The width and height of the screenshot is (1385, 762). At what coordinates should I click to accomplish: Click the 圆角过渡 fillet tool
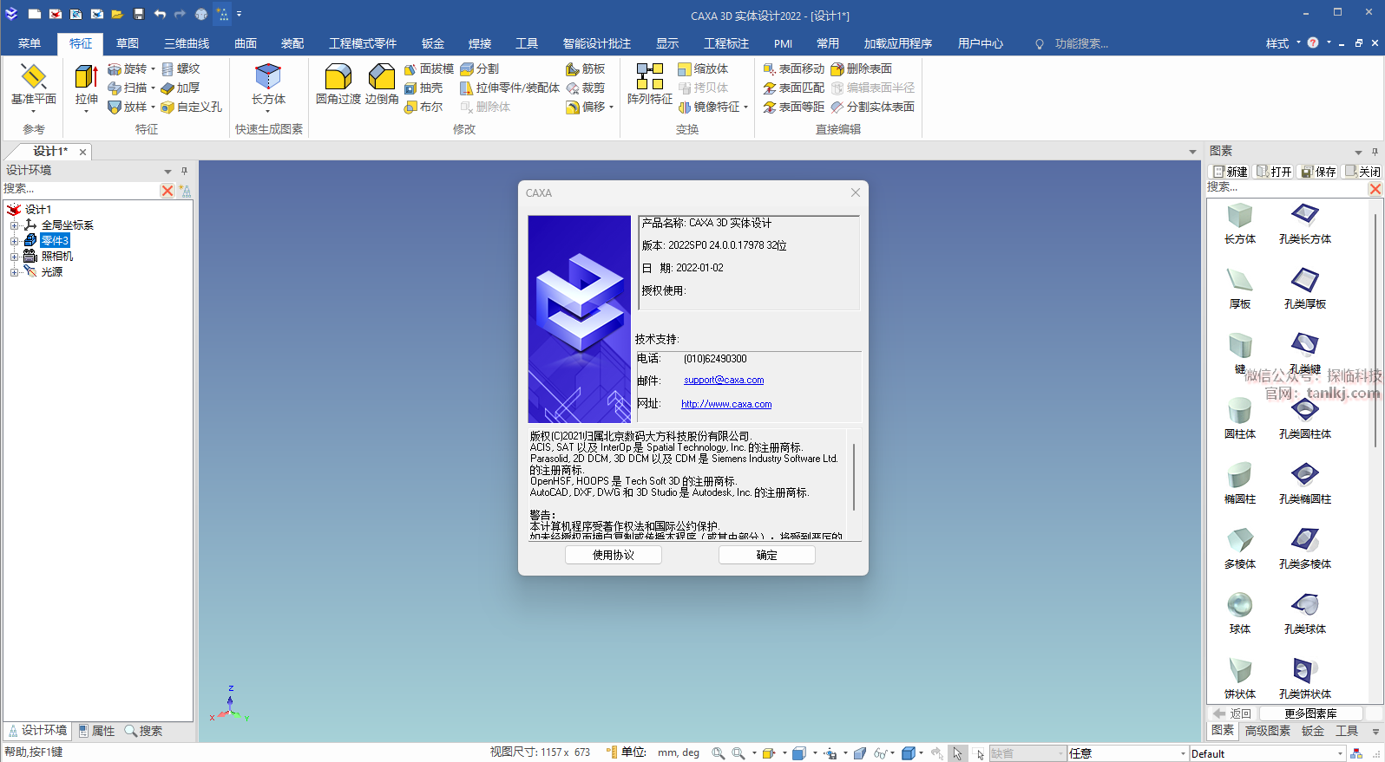pyautogui.click(x=338, y=78)
